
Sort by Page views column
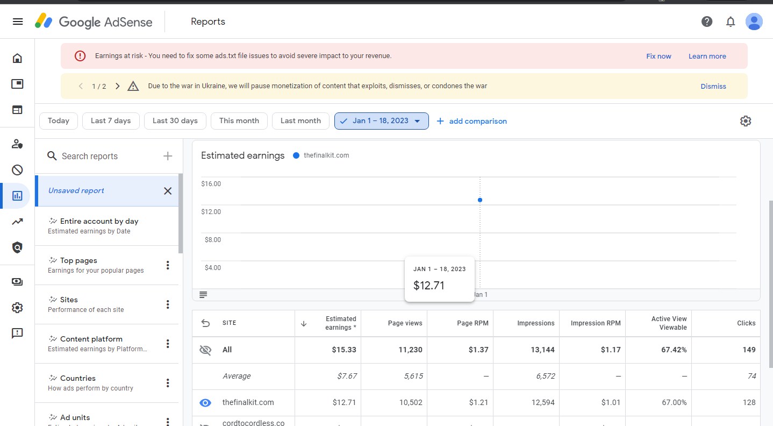coord(405,323)
